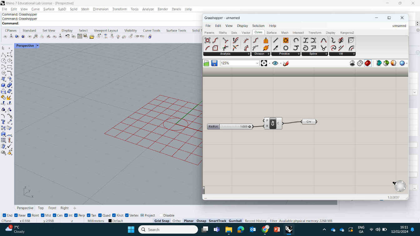This screenshot has width=420, height=236.
Task: Toggle the Quad osnap checkbox
Action: [100, 215]
